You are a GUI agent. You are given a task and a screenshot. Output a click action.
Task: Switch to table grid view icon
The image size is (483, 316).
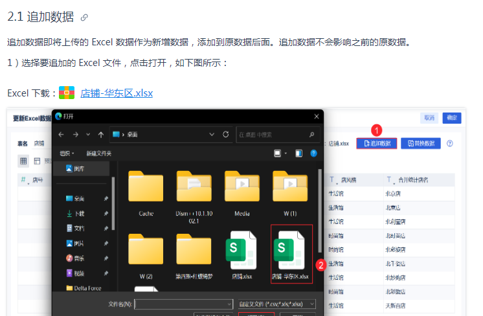pyautogui.click(x=23, y=161)
